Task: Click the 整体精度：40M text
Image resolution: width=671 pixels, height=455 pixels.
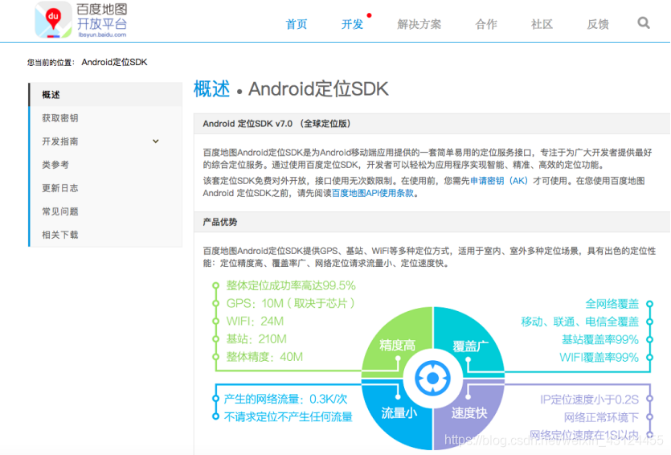Action: point(264,357)
